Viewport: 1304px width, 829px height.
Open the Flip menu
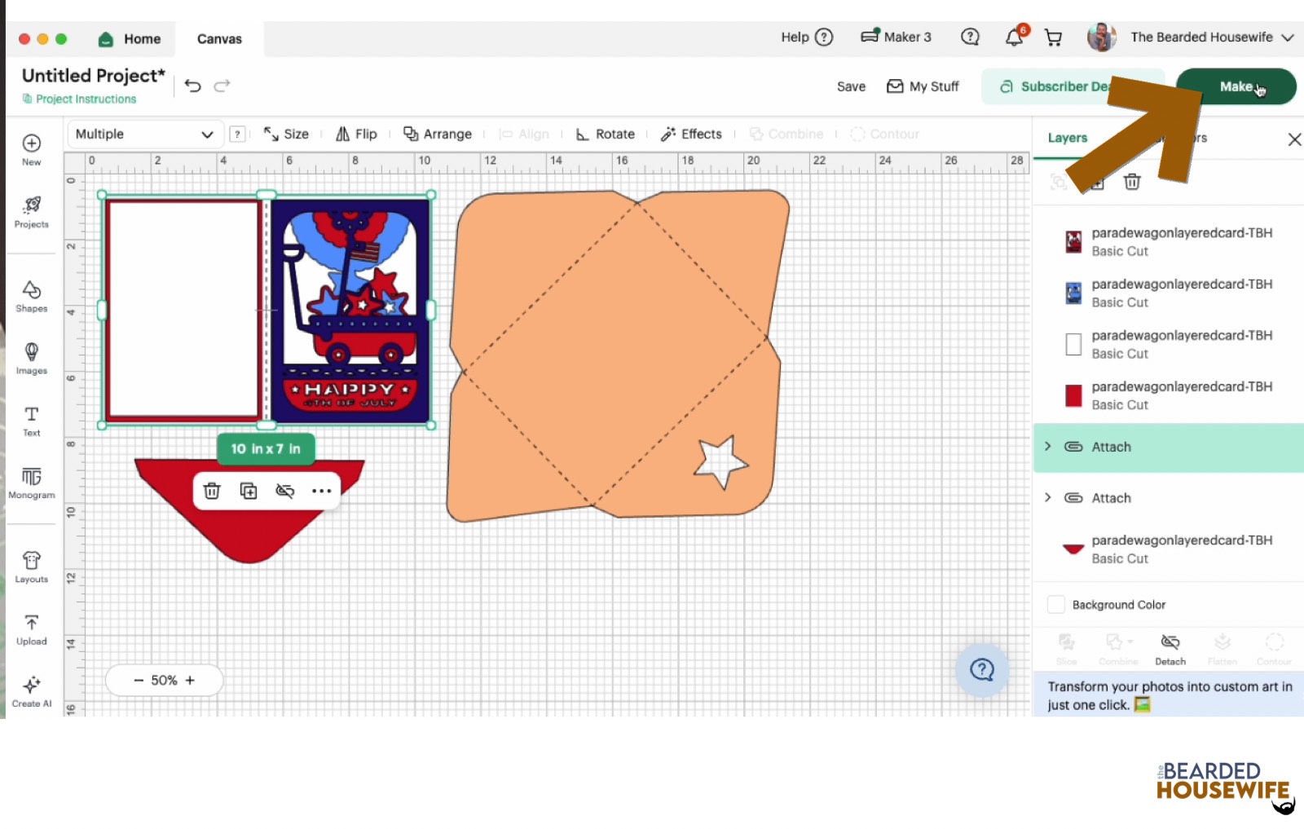pos(356,134)
